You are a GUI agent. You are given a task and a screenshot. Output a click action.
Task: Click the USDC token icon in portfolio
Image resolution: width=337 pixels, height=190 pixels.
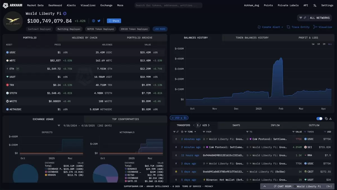[7, 52]
